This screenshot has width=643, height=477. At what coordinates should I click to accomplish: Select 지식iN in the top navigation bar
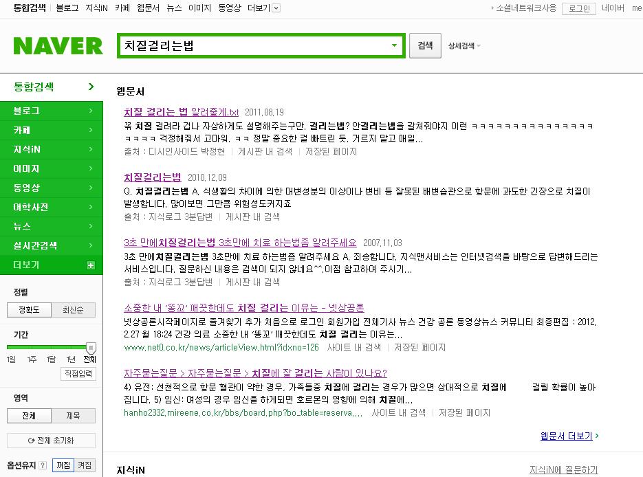(x=96, y=8)
